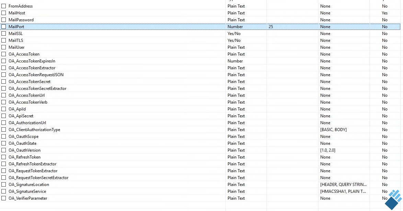Viewport: 403px width, 211px height.
Task: Tick the MailUser row checkbox
Action: point(3,47)
